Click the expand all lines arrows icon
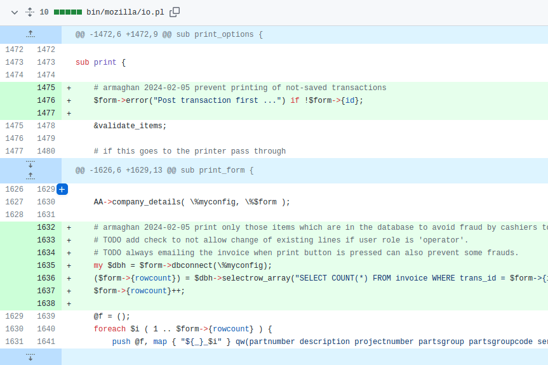The width and height of the screenshot is (548, 365). pos(29,12)
